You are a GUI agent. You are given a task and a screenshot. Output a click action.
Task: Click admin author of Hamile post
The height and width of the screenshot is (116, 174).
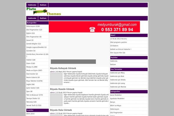coord(52,93)
